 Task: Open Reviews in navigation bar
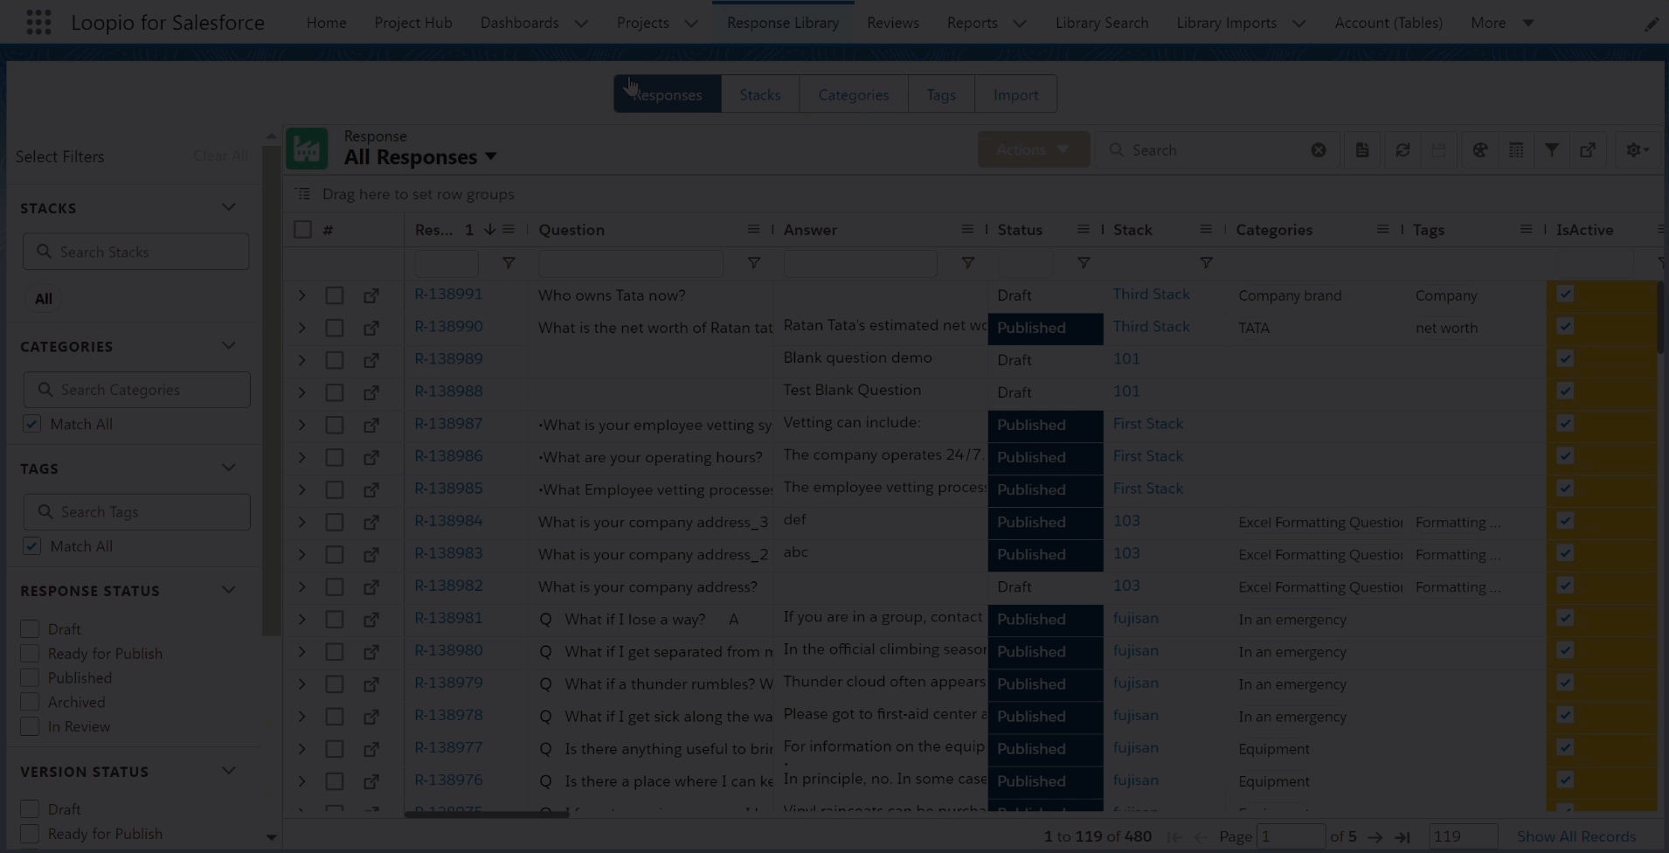click(x=893, y=23)
